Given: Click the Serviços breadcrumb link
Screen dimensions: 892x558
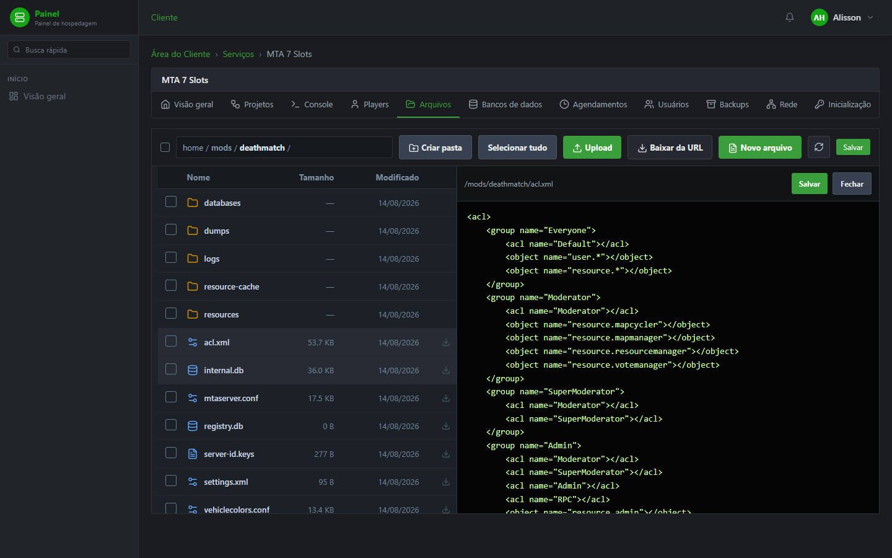Looking at the screenshot, I should click(238, 54).
